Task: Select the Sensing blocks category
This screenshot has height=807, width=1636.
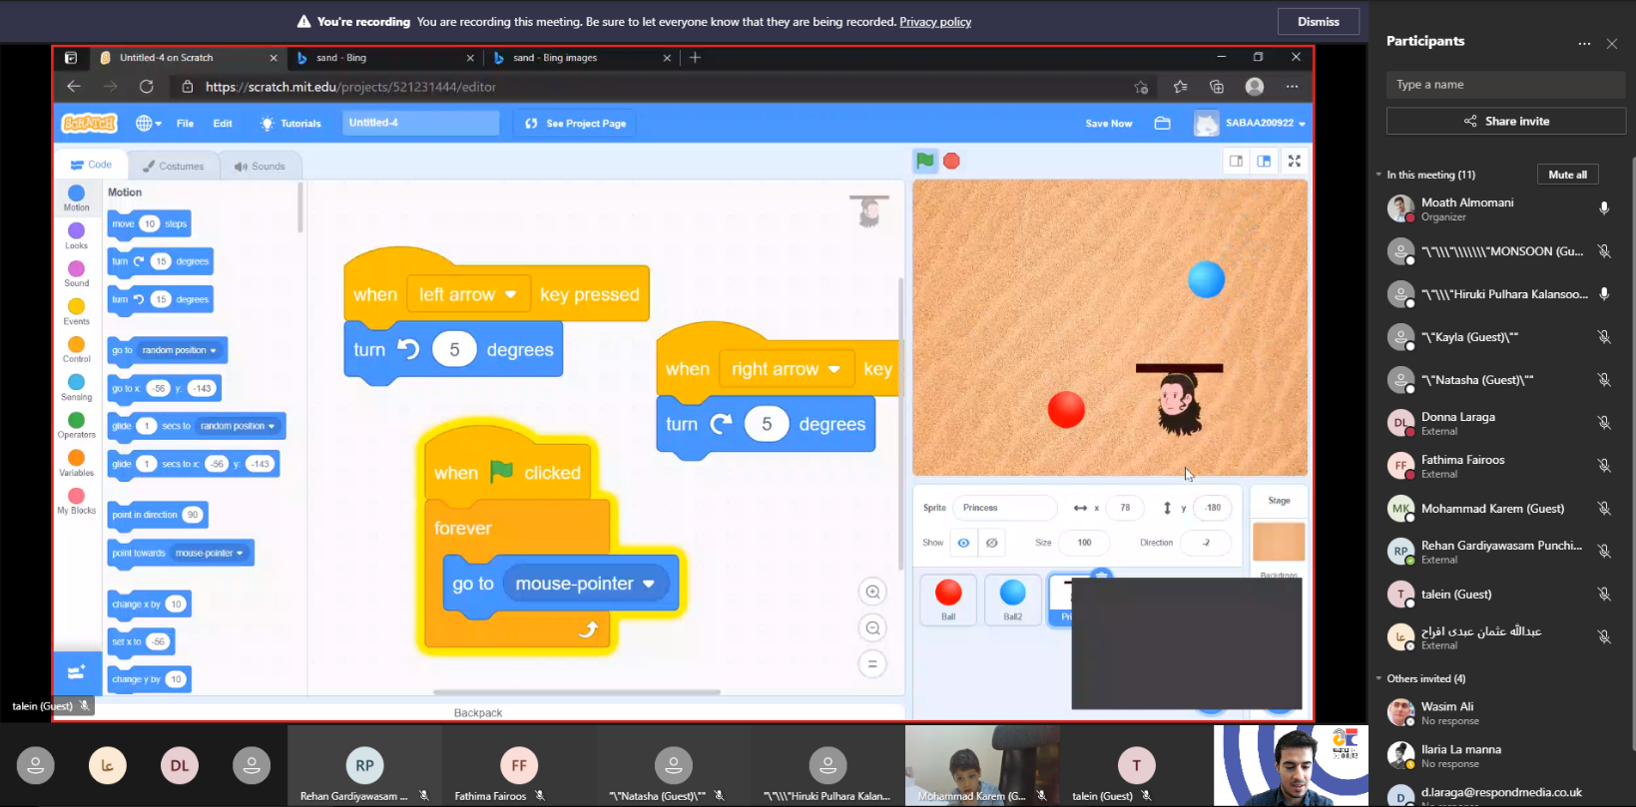Action: (77, 387)
